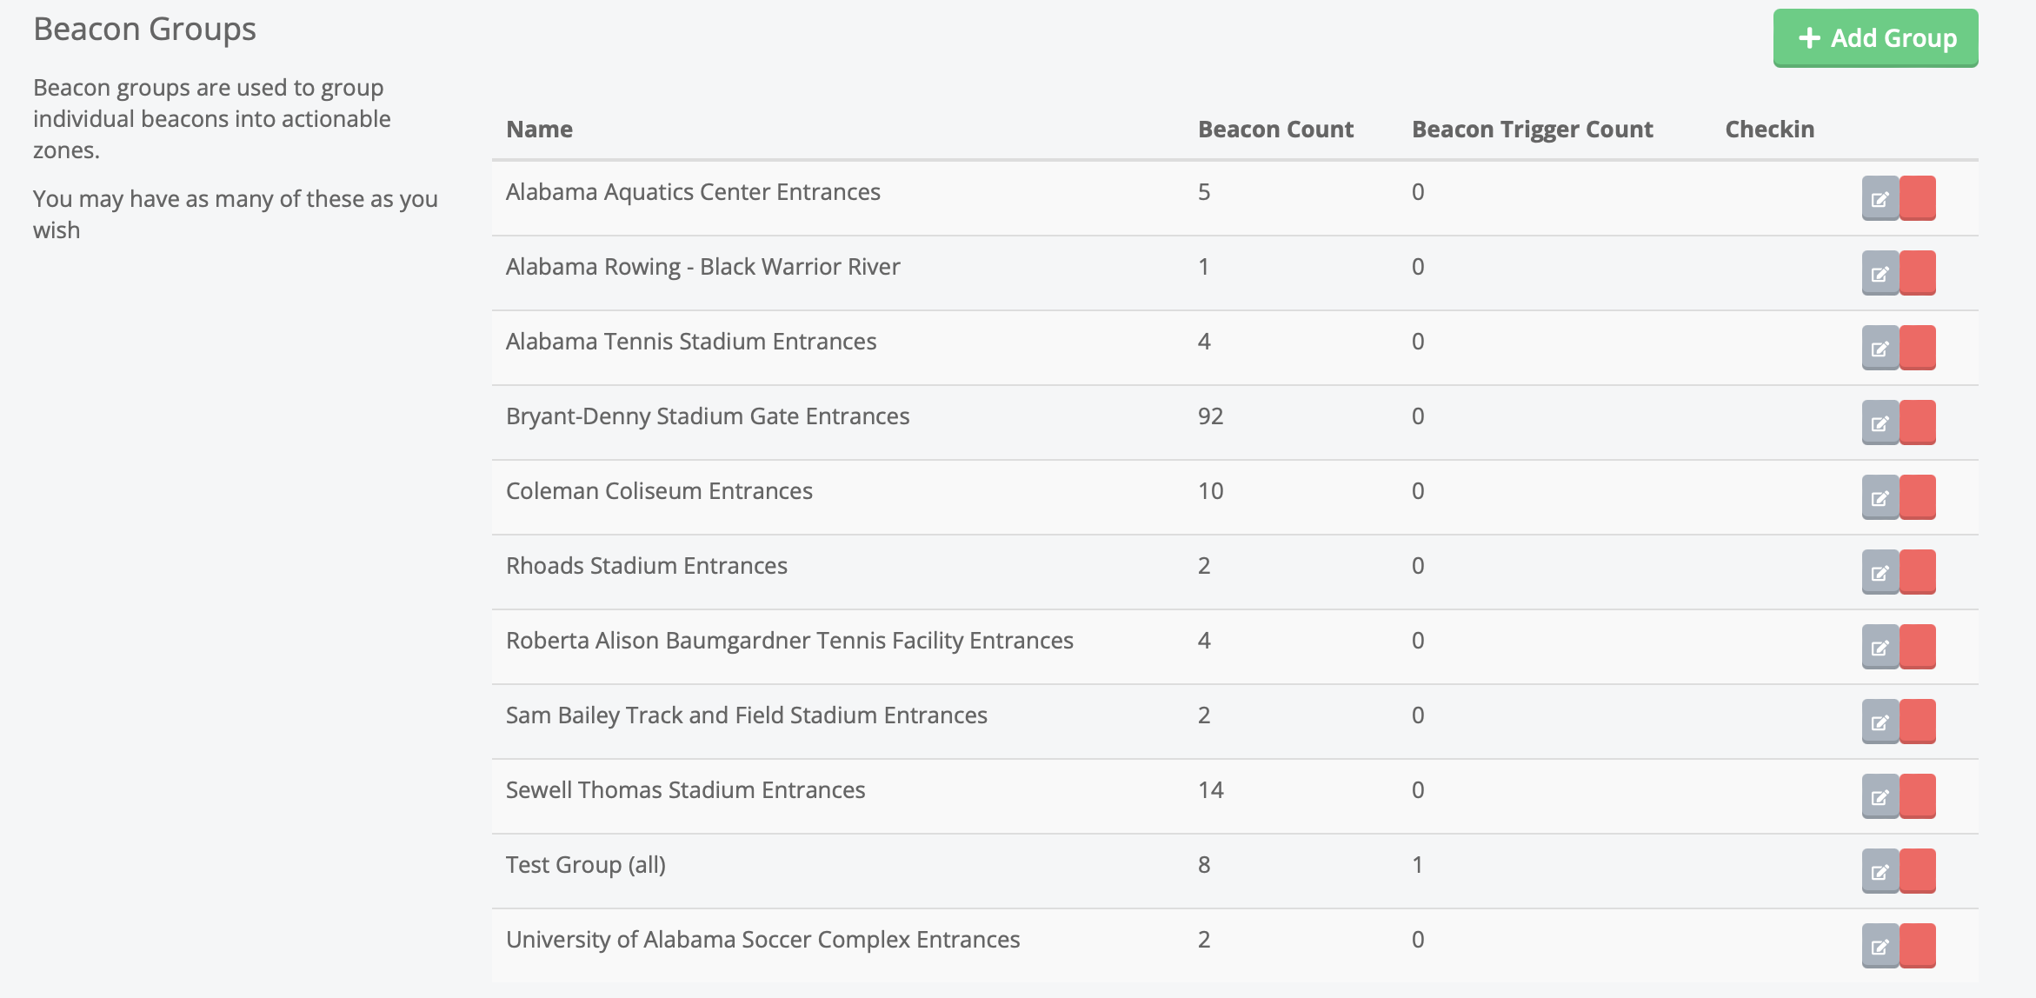Click edit icon for Coleman Coliseum Entrances

[1880, 498]
